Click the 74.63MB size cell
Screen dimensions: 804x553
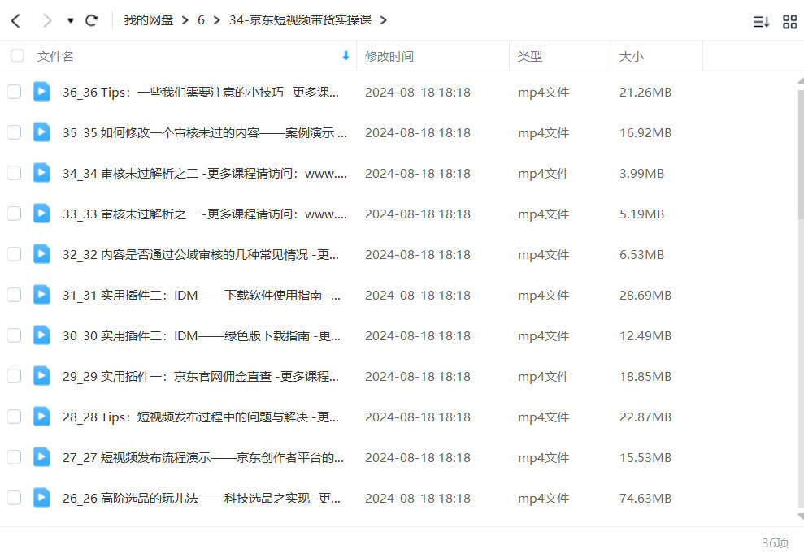click(x=645, y=499)
